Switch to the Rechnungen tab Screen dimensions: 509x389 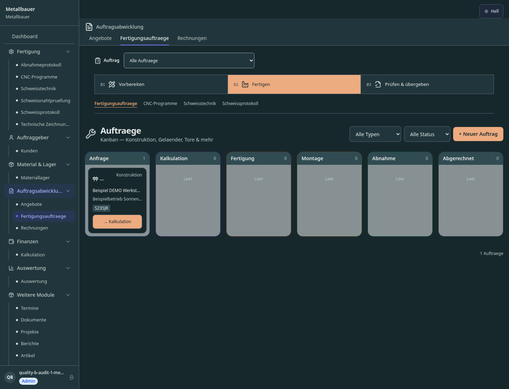(192, 38)
